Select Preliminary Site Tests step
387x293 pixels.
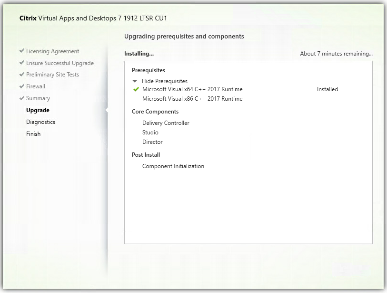(52, 75)
